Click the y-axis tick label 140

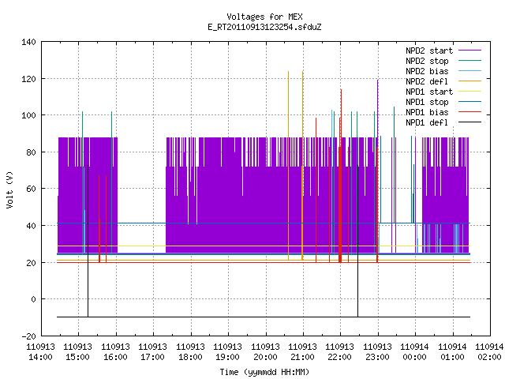28,42
